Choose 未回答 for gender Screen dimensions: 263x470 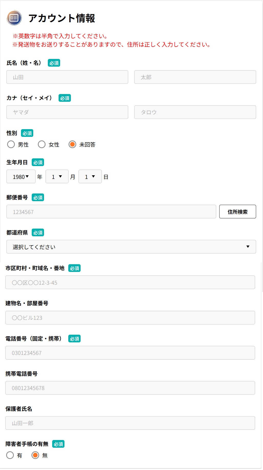coord(72,144)
